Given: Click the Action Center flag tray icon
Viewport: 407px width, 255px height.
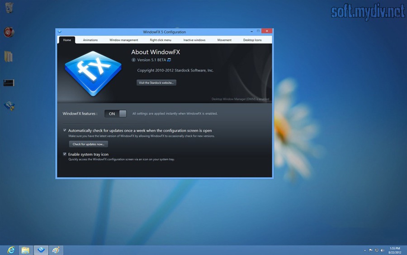Looking at the screenshot, I should pyautogui.click(x=371, y=250).
